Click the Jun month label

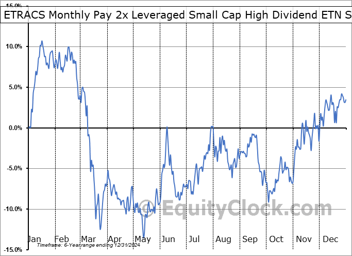pyautogui.click(x=169, y=239)
